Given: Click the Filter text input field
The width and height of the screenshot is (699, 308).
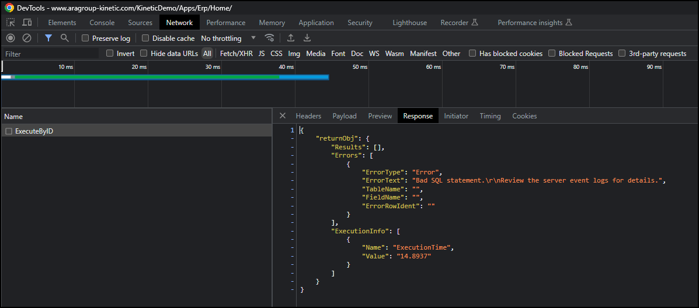Looking at the screenshot, I should click(50, 54).
